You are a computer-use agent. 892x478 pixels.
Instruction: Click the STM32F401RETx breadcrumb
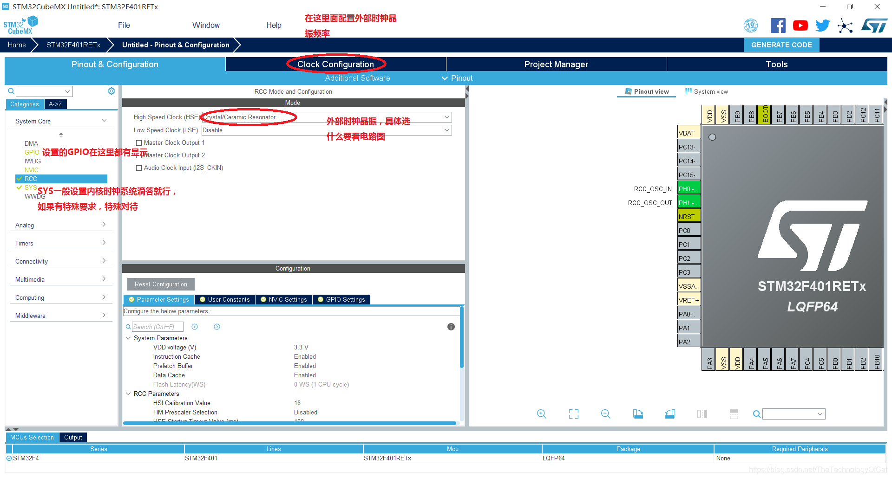tap(73, 45)
